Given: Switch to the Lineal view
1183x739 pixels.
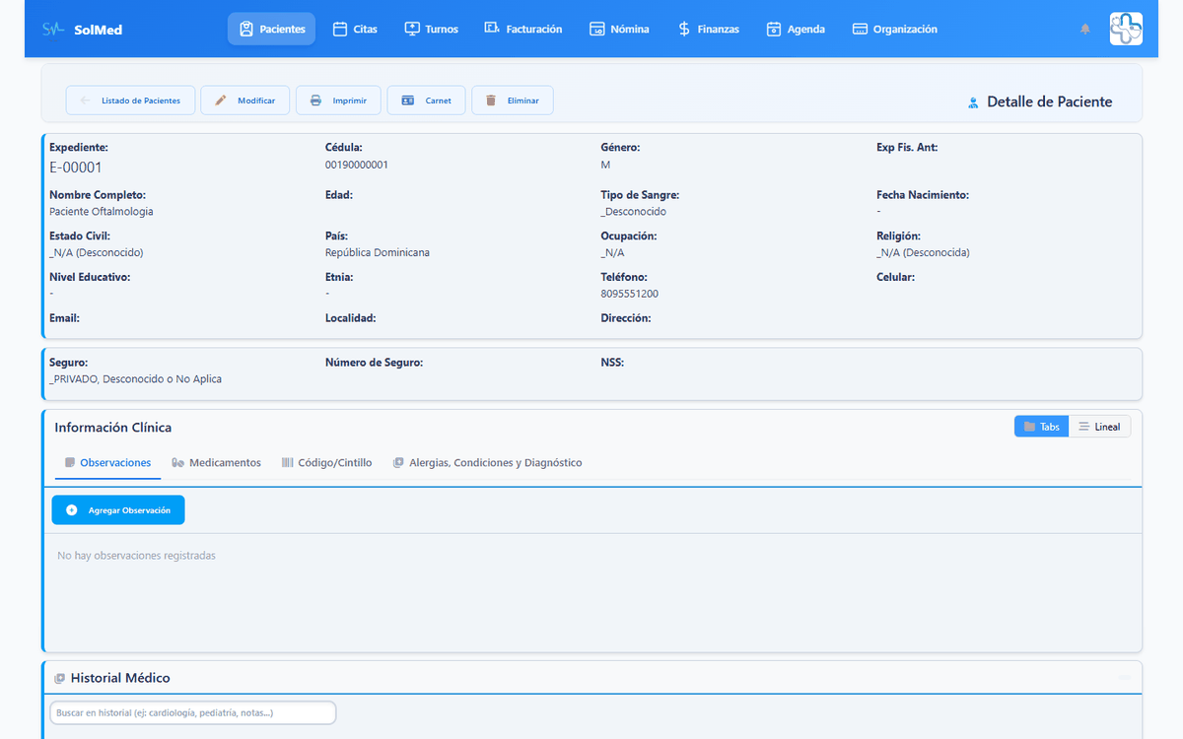Looking at the screenshot, I should 1100,427.
